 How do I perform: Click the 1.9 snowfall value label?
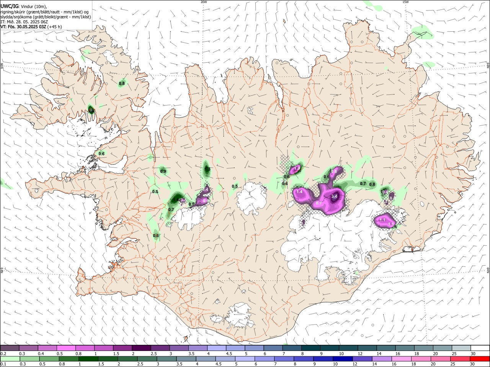click(297, 169)
